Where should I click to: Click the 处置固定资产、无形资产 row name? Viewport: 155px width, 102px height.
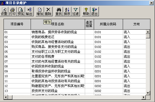pos(58,76)
